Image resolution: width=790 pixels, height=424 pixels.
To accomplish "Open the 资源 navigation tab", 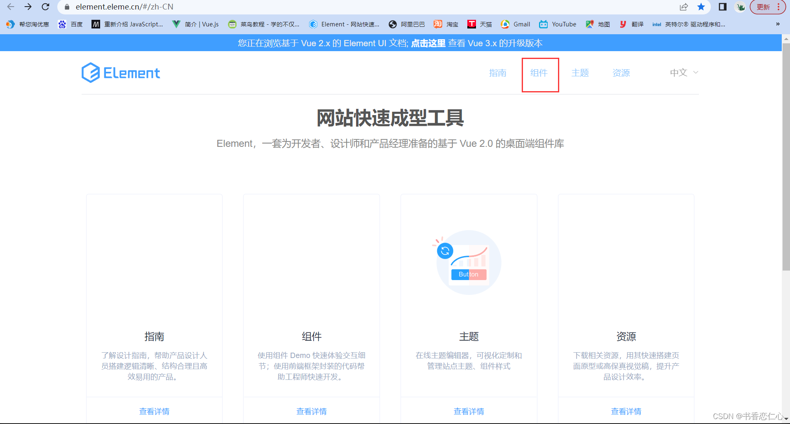I will click(x=621, y=73).
